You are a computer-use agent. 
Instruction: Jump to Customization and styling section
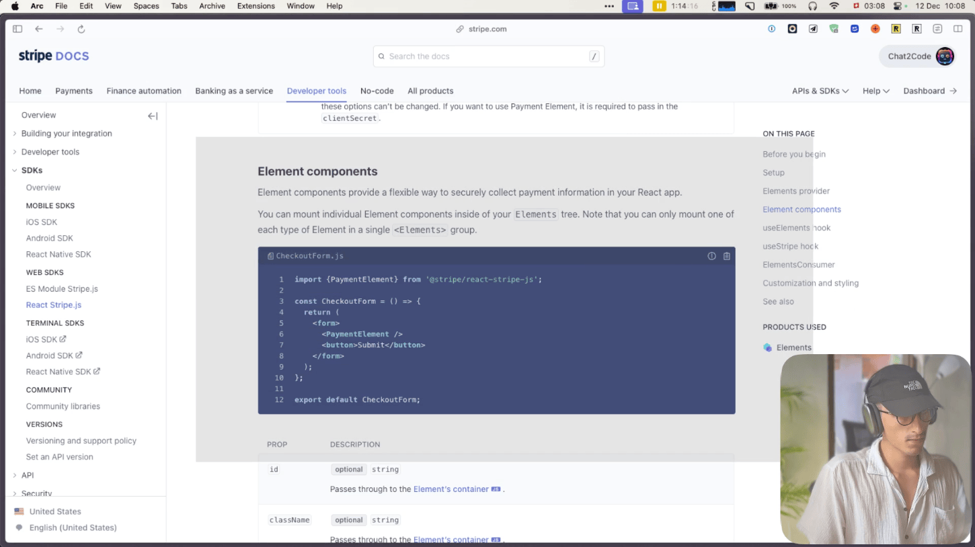pyautogui.click(x=810, y=283)
